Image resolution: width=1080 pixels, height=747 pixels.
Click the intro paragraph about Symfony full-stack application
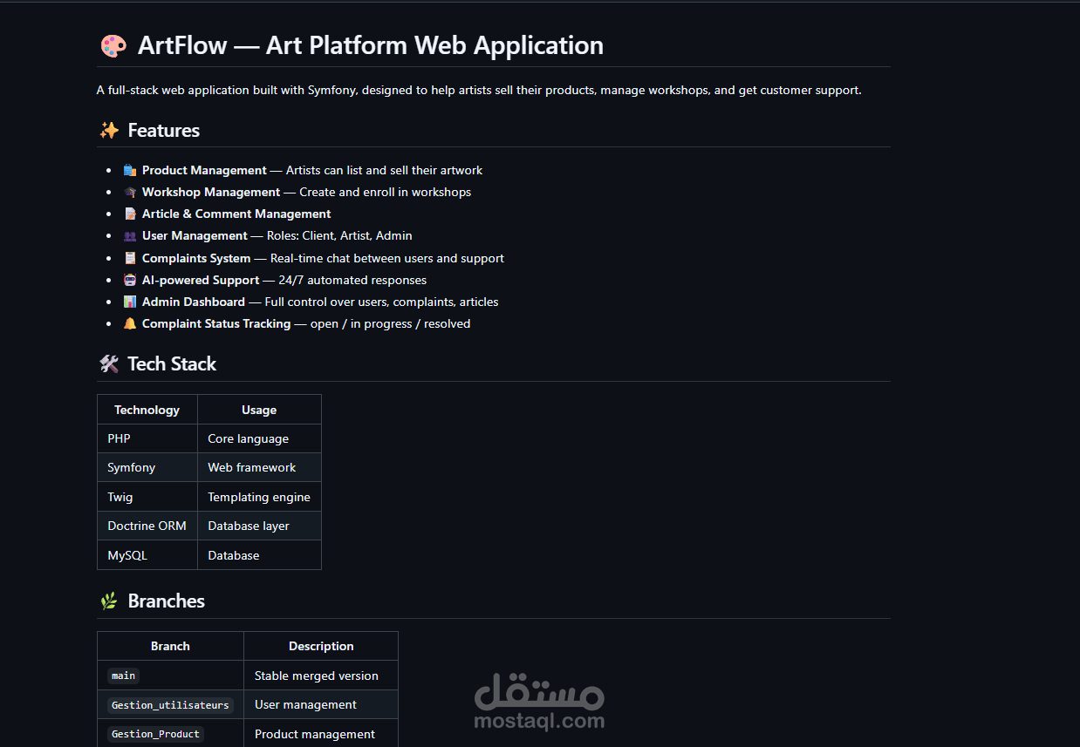[x=479, y=90]
